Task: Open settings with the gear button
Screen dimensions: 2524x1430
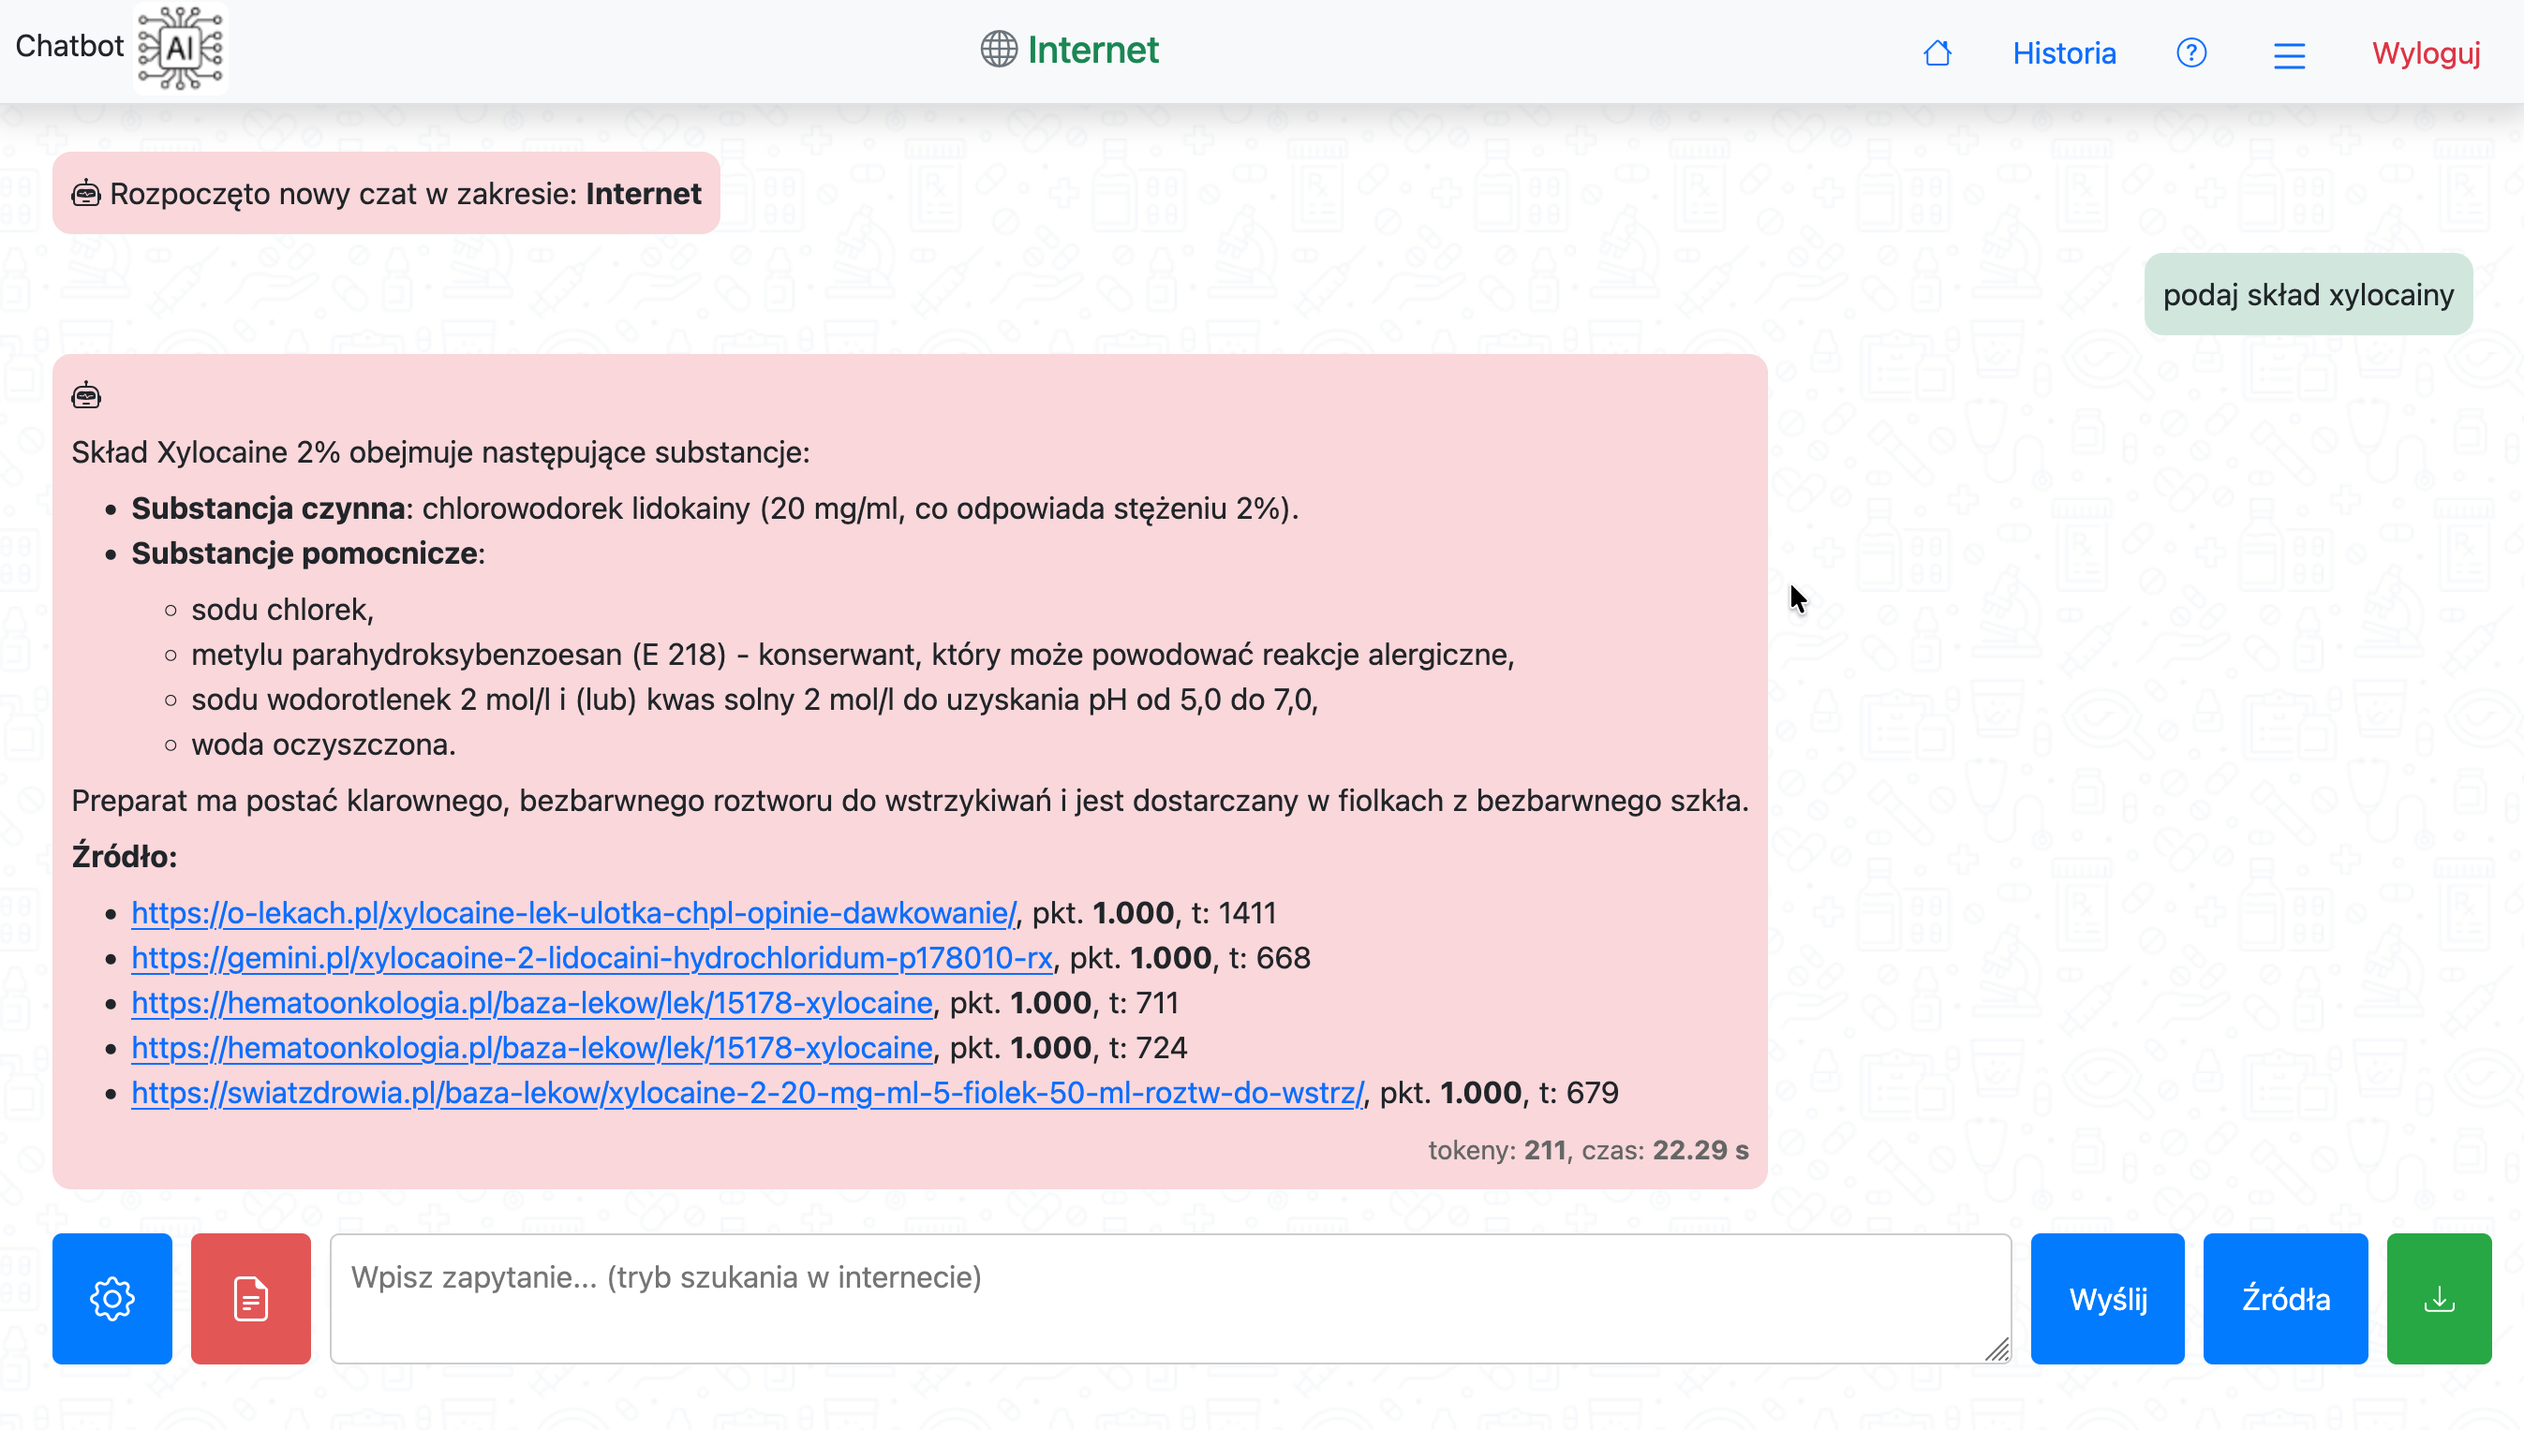Action: (112, 1298)
